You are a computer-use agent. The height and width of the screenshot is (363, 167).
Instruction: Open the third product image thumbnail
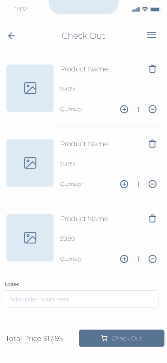[x=30, y=238]
